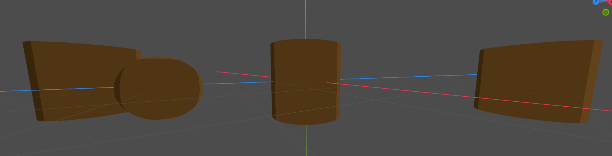
Task: Click the green Y axis gizmo circle
Action: pos(606,12)
